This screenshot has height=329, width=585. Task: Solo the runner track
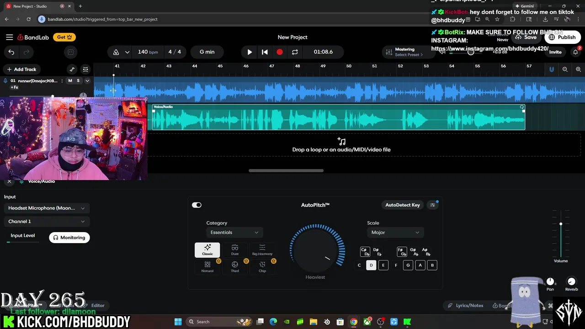coord(78,81)
